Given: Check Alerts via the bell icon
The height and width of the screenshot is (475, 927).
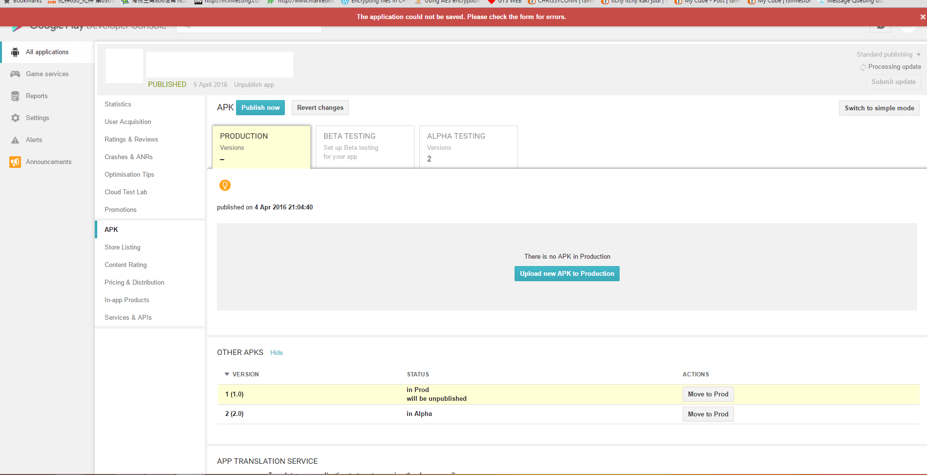Looking at the screenshot, I should pos(15,140).
